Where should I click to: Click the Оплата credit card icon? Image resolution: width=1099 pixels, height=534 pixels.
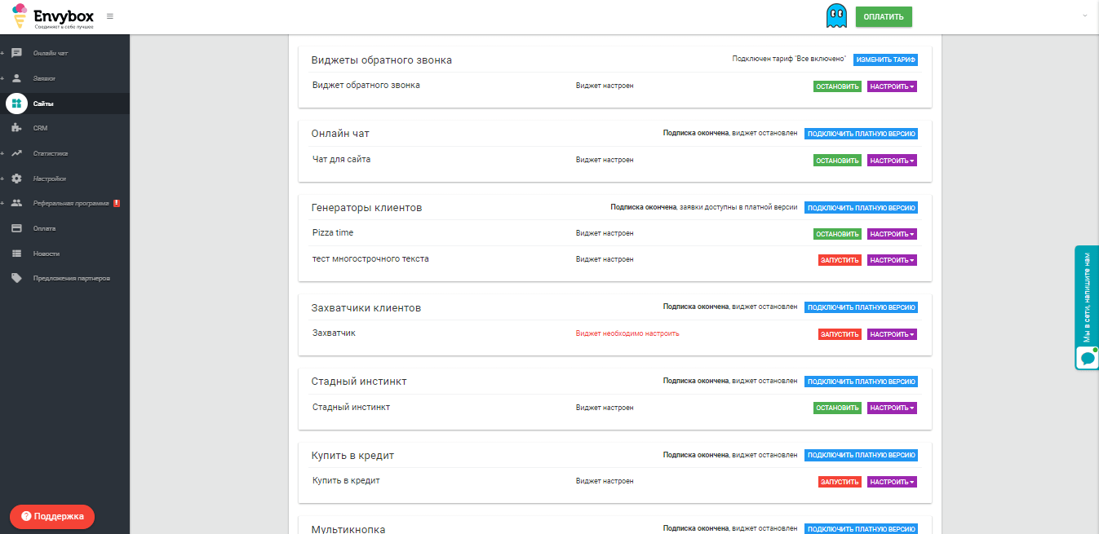[x=16, y=228]
